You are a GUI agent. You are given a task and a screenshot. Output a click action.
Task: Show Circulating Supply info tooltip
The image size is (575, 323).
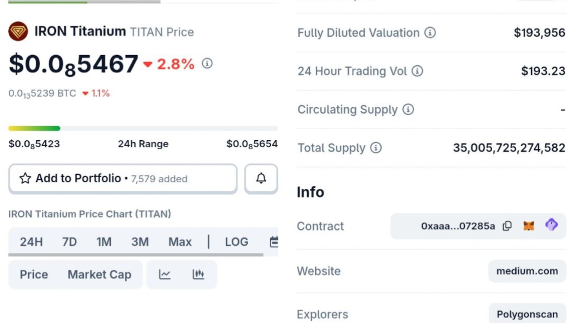click(408, 109)
